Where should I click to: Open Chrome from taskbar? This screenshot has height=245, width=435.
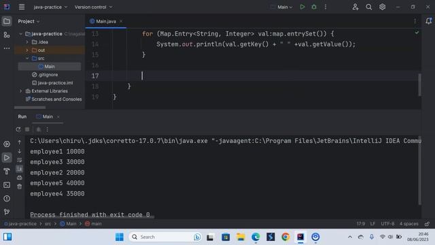click(285, 237)
